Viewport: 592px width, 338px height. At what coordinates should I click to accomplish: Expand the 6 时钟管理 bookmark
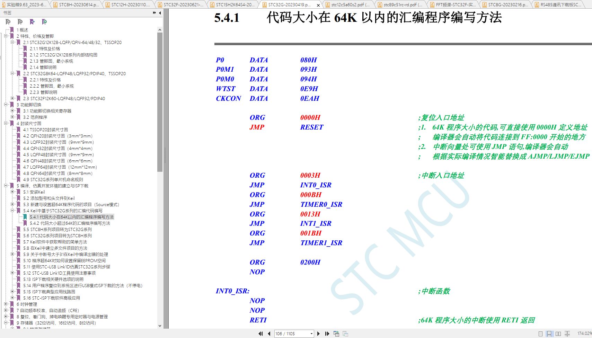tap(6, 304)
